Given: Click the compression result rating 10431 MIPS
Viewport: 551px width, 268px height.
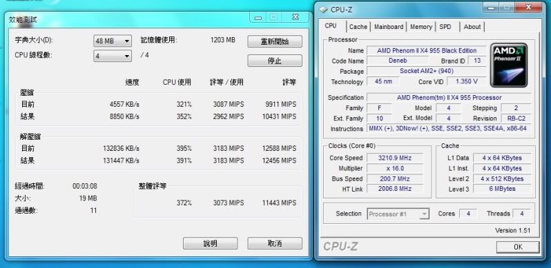Looking at the screenshot, I should coord(279,116).
